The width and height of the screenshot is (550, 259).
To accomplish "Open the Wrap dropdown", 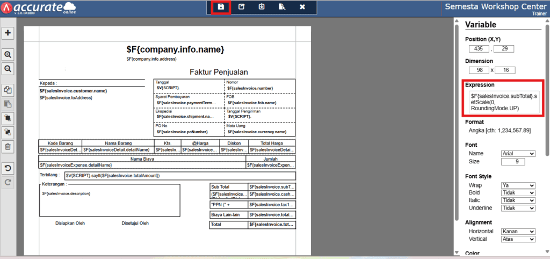I will (x=518, y=185).
